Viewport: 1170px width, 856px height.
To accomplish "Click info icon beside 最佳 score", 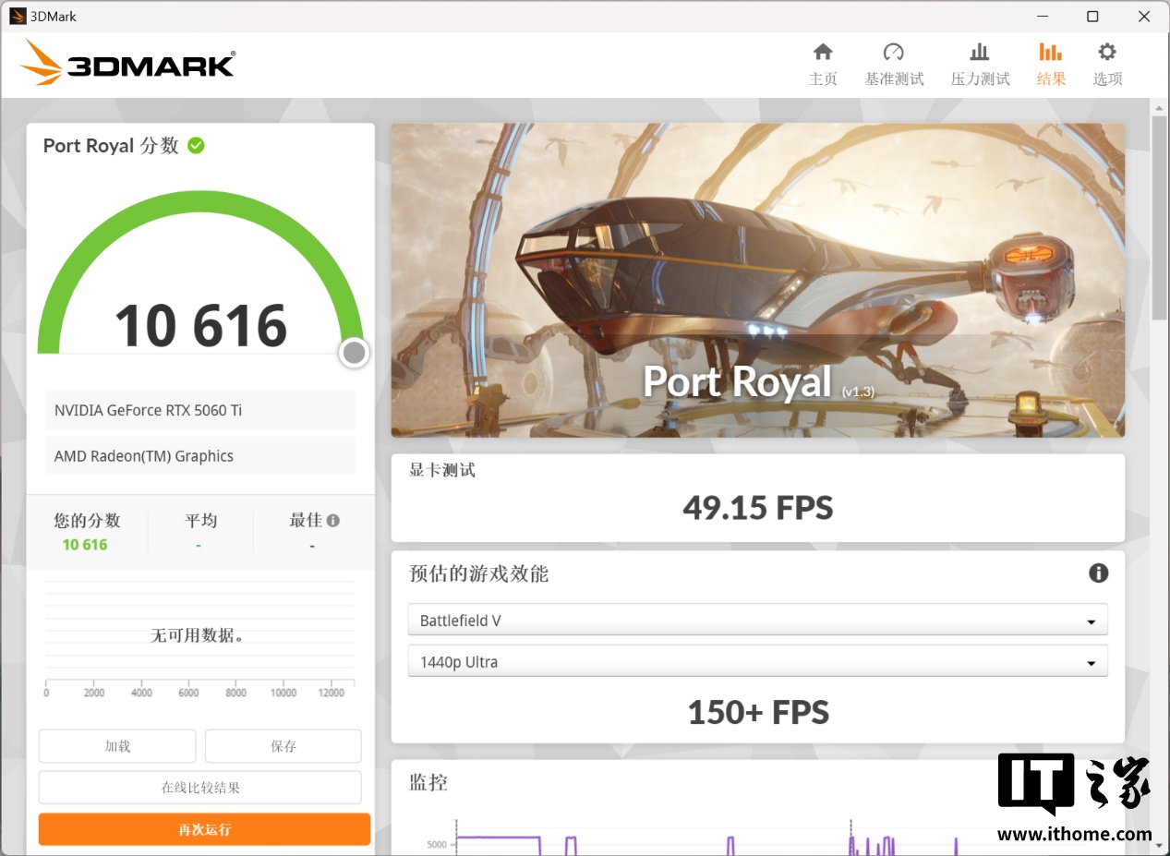I will click(333, 521).
